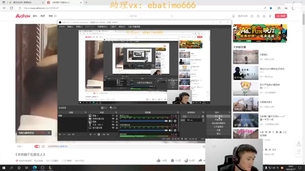The height and width of the screenshot is (171, 305).
Task: Click volume slider of first mixer channel
Action: [x=144, y=121]
